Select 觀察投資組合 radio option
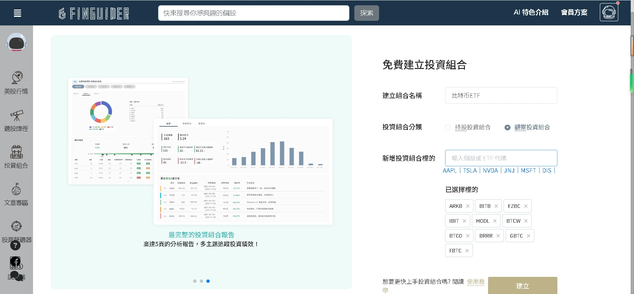 [508, 127]
